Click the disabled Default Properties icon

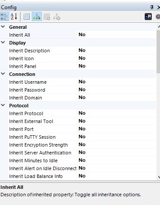47,17
